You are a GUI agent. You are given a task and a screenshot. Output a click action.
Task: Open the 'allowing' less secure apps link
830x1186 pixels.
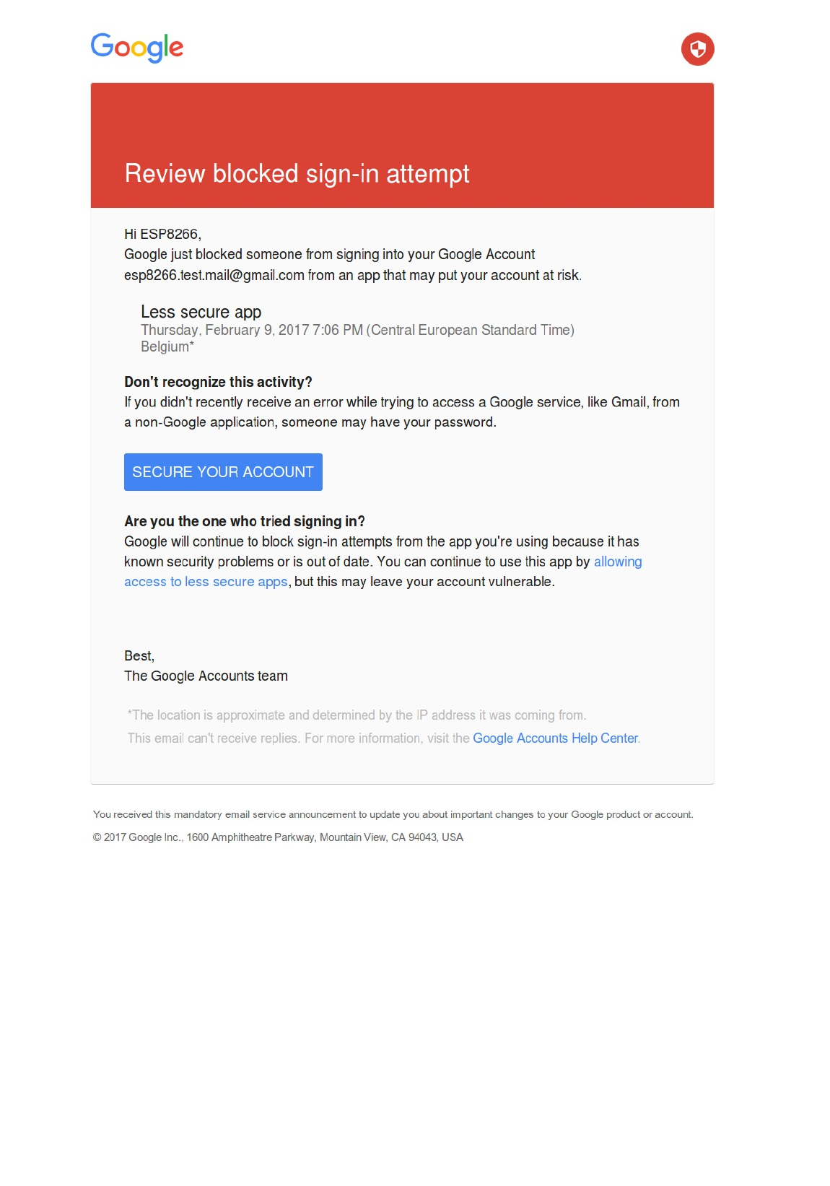pyautogui.click(x=617, y=562)
